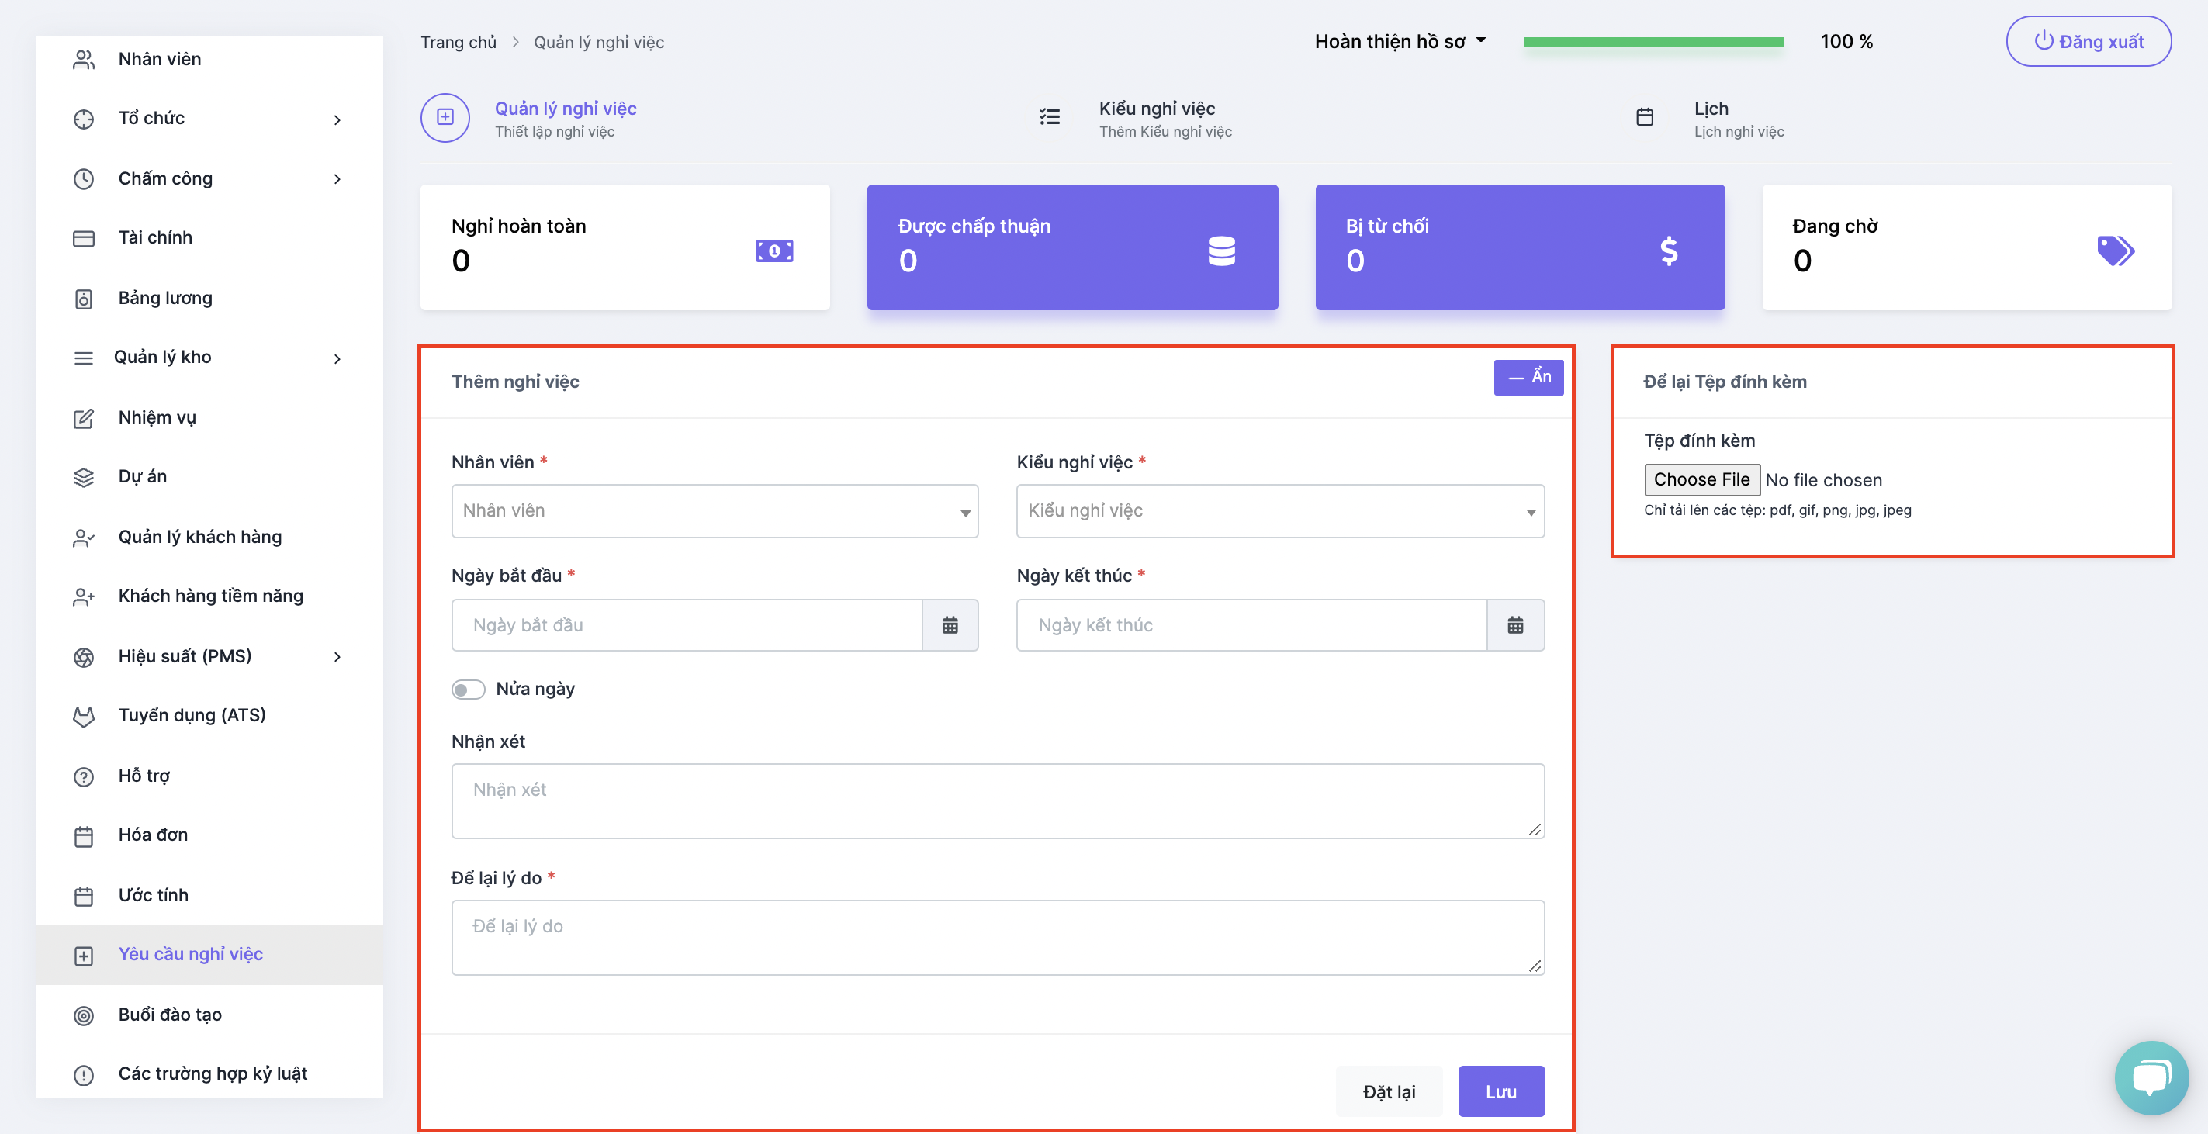This screenshot has height=1134, width=2208.
Task: Open the Ngày kết thúc calendar picker icon
Action: tap(1514, 625)
